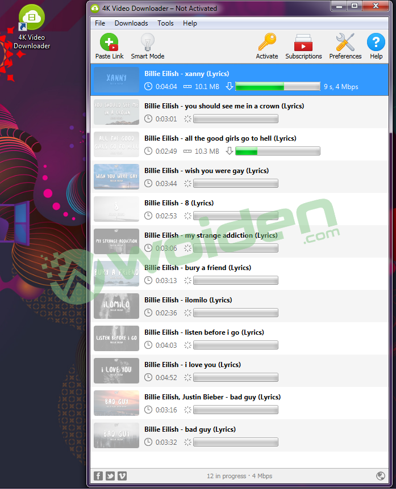
Task: Click the '0:03:16' duration text
Action: [x=166, y=410]
